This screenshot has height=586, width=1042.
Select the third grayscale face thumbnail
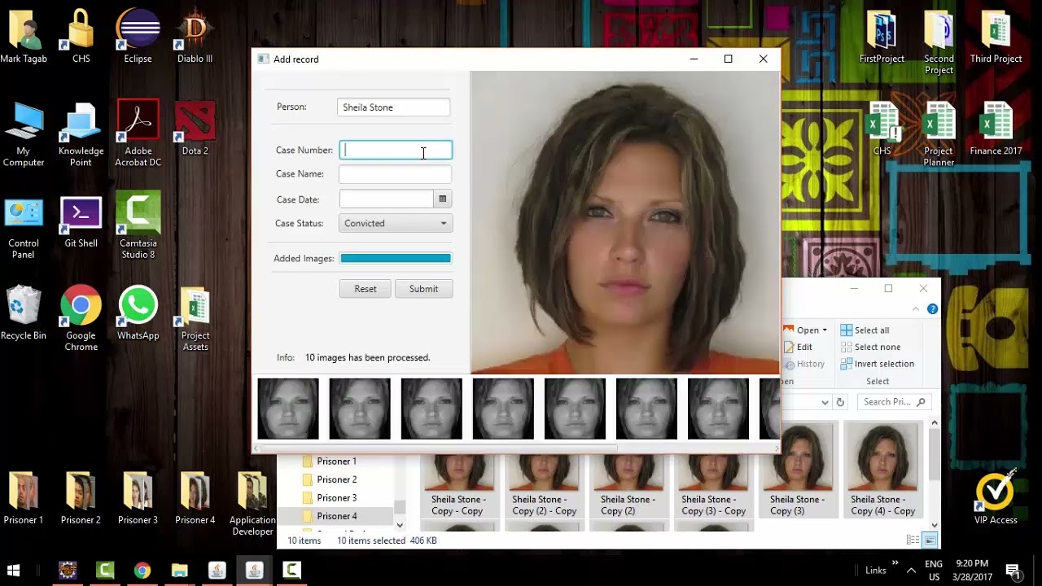431,409
